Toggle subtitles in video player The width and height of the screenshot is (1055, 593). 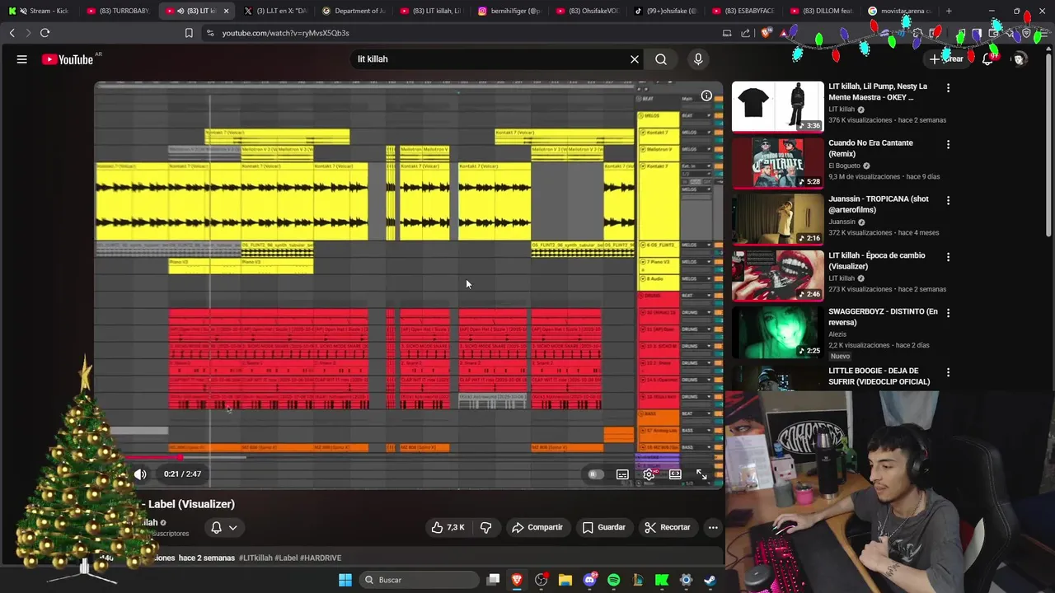pos(622,474)
